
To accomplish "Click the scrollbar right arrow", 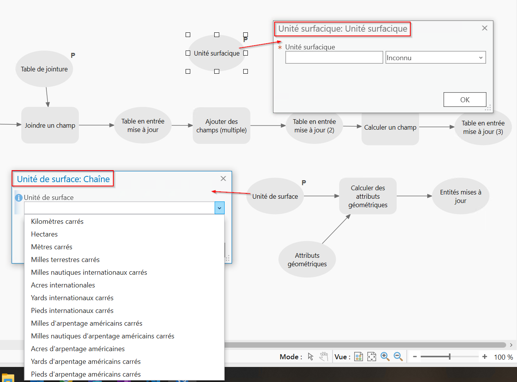I will [x=511, y=345].
